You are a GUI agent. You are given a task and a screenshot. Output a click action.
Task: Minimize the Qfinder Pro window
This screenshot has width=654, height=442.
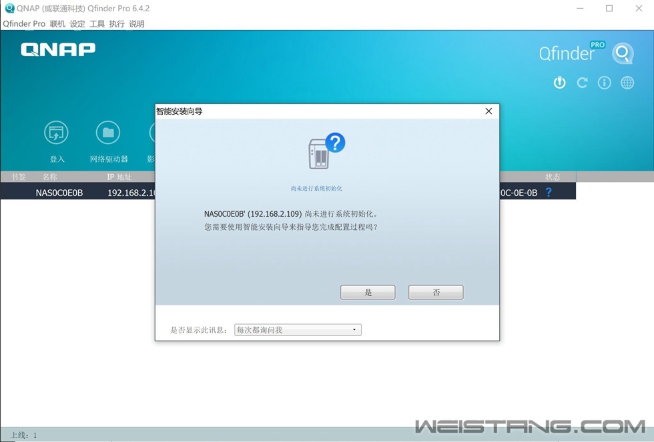click(580, 8)
